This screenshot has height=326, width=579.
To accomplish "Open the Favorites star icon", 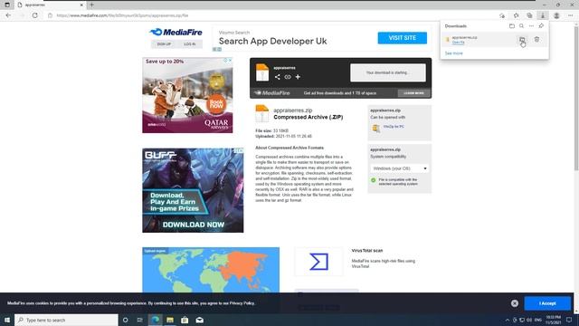I will click(x=517, y=15).
